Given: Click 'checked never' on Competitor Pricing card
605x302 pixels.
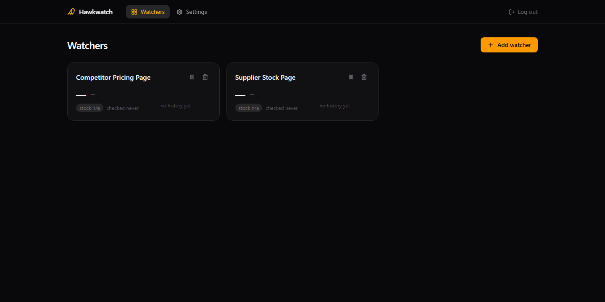Looking at the screenshot, I should point(123,108).
